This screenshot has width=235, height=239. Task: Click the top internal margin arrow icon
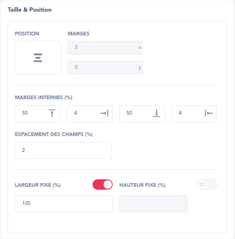pyautogui.click(x=52, y=113)
